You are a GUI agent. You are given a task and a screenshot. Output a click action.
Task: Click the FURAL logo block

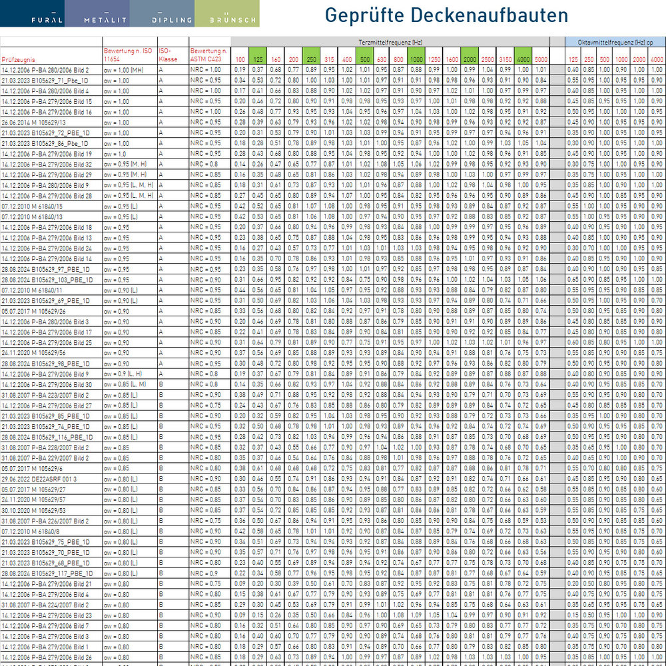32,13
